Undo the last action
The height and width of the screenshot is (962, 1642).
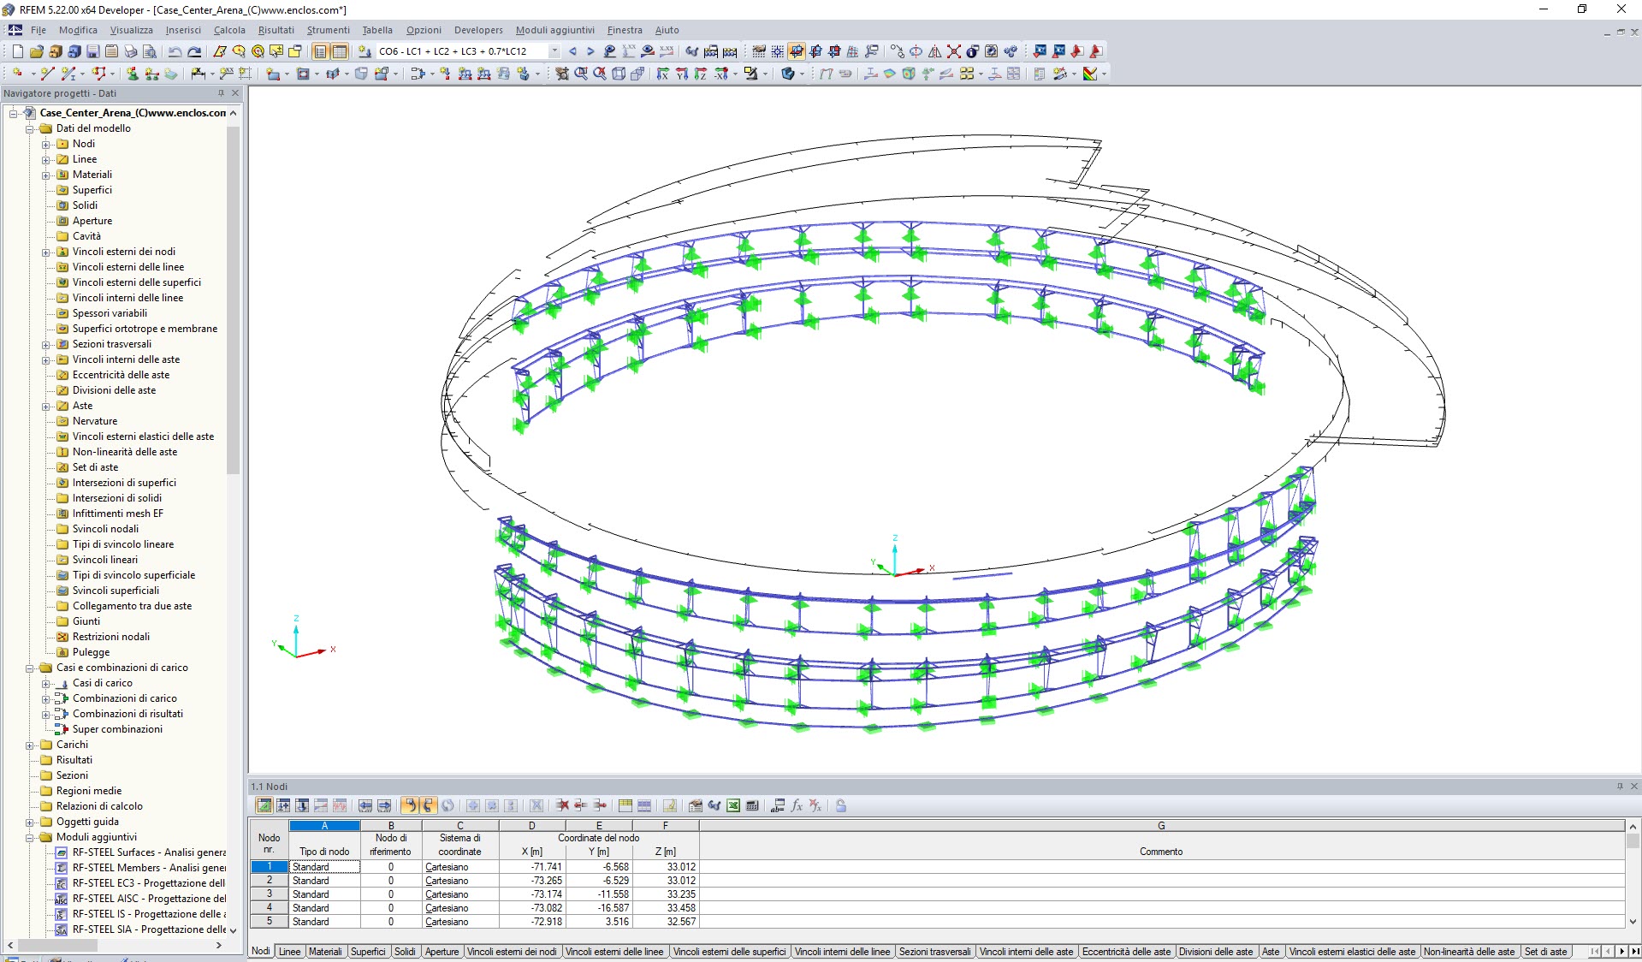[175, 51]
